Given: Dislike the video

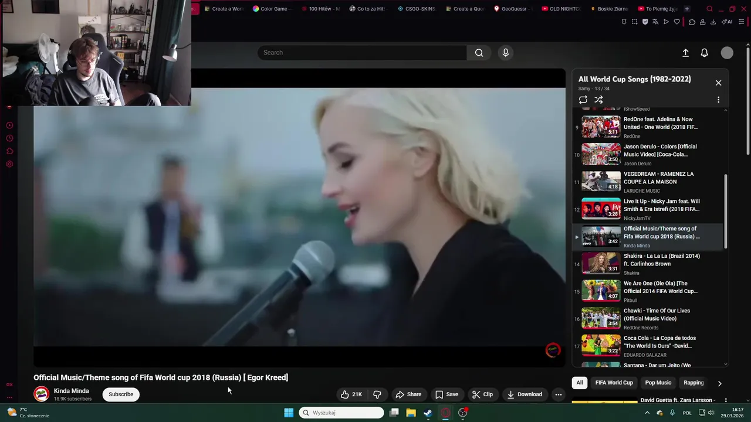Looking at the screenshot, I should (377, 394).
